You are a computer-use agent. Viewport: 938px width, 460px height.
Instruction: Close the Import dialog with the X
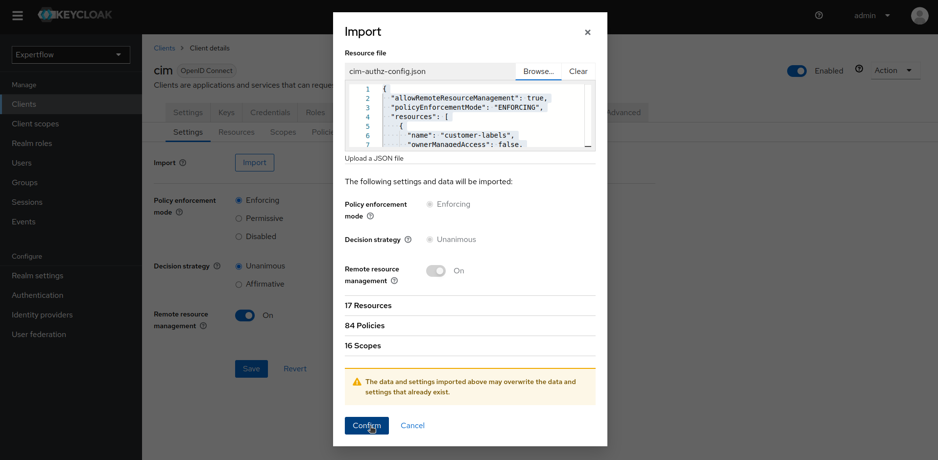(x=587, y=32)
